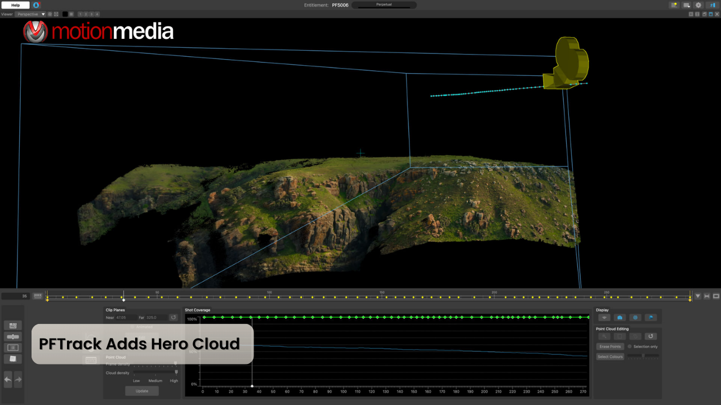Screen dimensions: 721x405
Task: Click the Select Colours button
Action: pyautogui.click(x=611, y=357)
